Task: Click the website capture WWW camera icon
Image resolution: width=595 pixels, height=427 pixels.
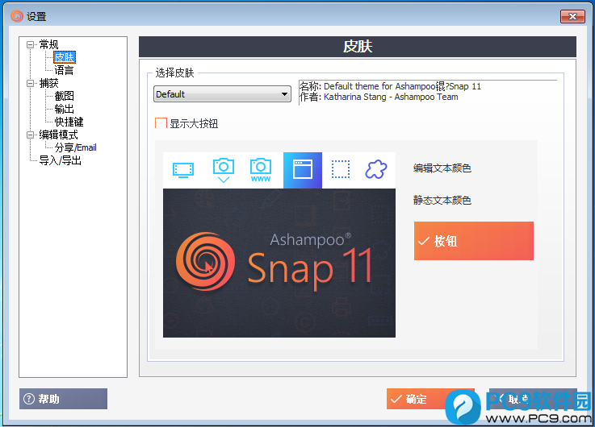Action: (x=261, y=170)
